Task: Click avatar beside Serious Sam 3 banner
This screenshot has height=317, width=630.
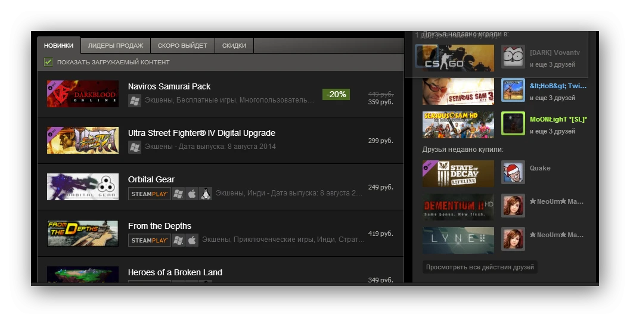Action: pos(513,90)
